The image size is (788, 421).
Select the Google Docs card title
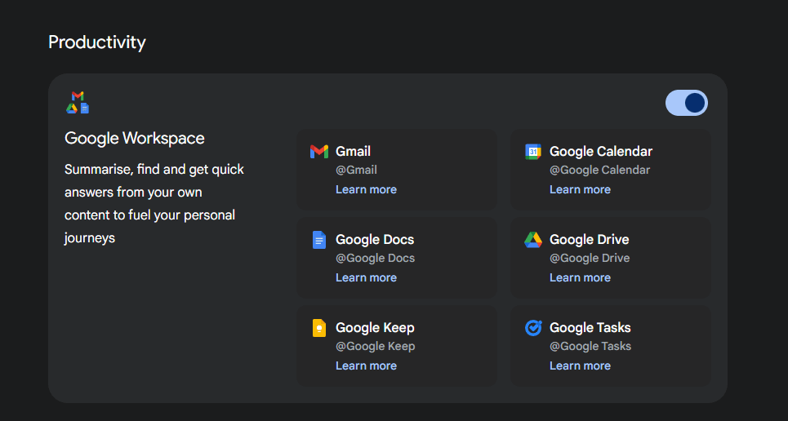[375, 240]
